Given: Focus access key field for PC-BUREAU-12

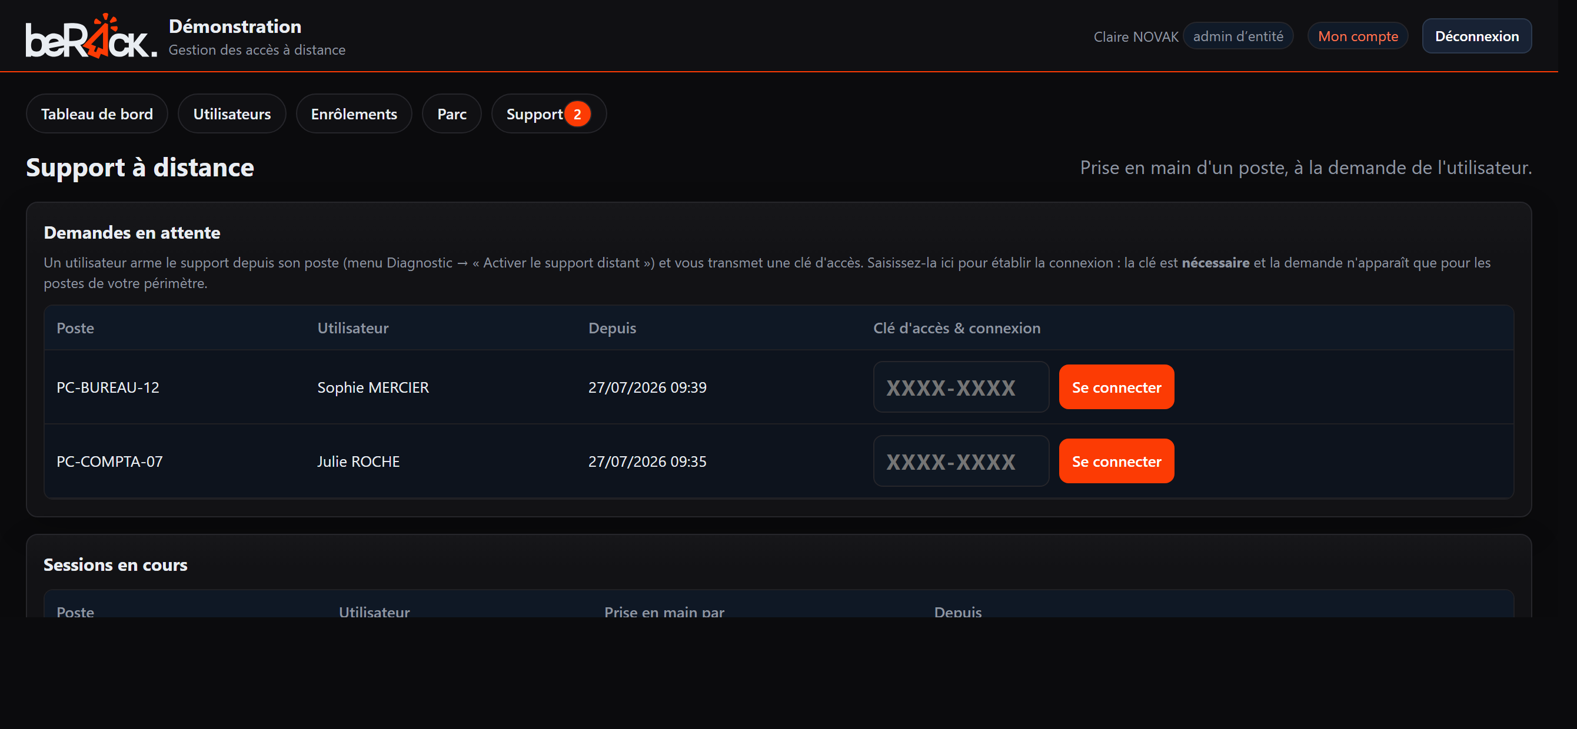Looking at the screenshot, I should coord(961,387).
